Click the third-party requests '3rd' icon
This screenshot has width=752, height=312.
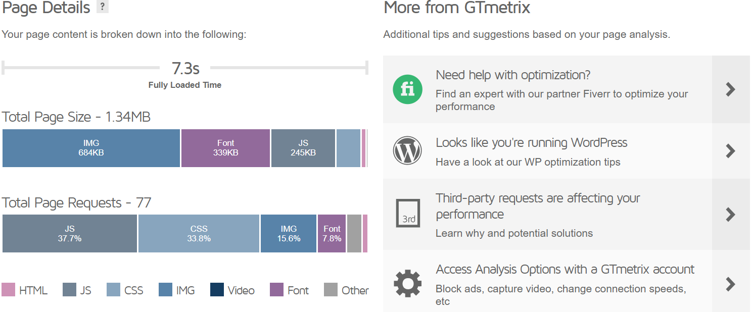pos(408,214)
